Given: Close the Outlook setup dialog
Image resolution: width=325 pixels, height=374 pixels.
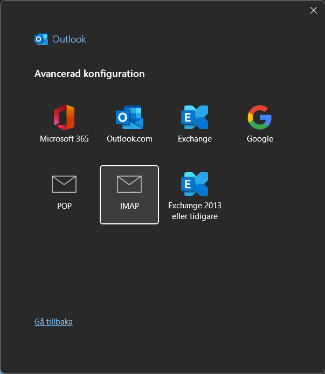Looking at the screenshot, I should click(x=314, y=10).
